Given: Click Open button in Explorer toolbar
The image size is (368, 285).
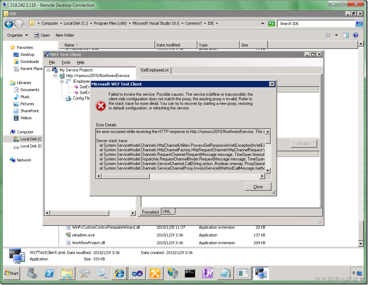Looking at the screenshot, I should (42, 35).
